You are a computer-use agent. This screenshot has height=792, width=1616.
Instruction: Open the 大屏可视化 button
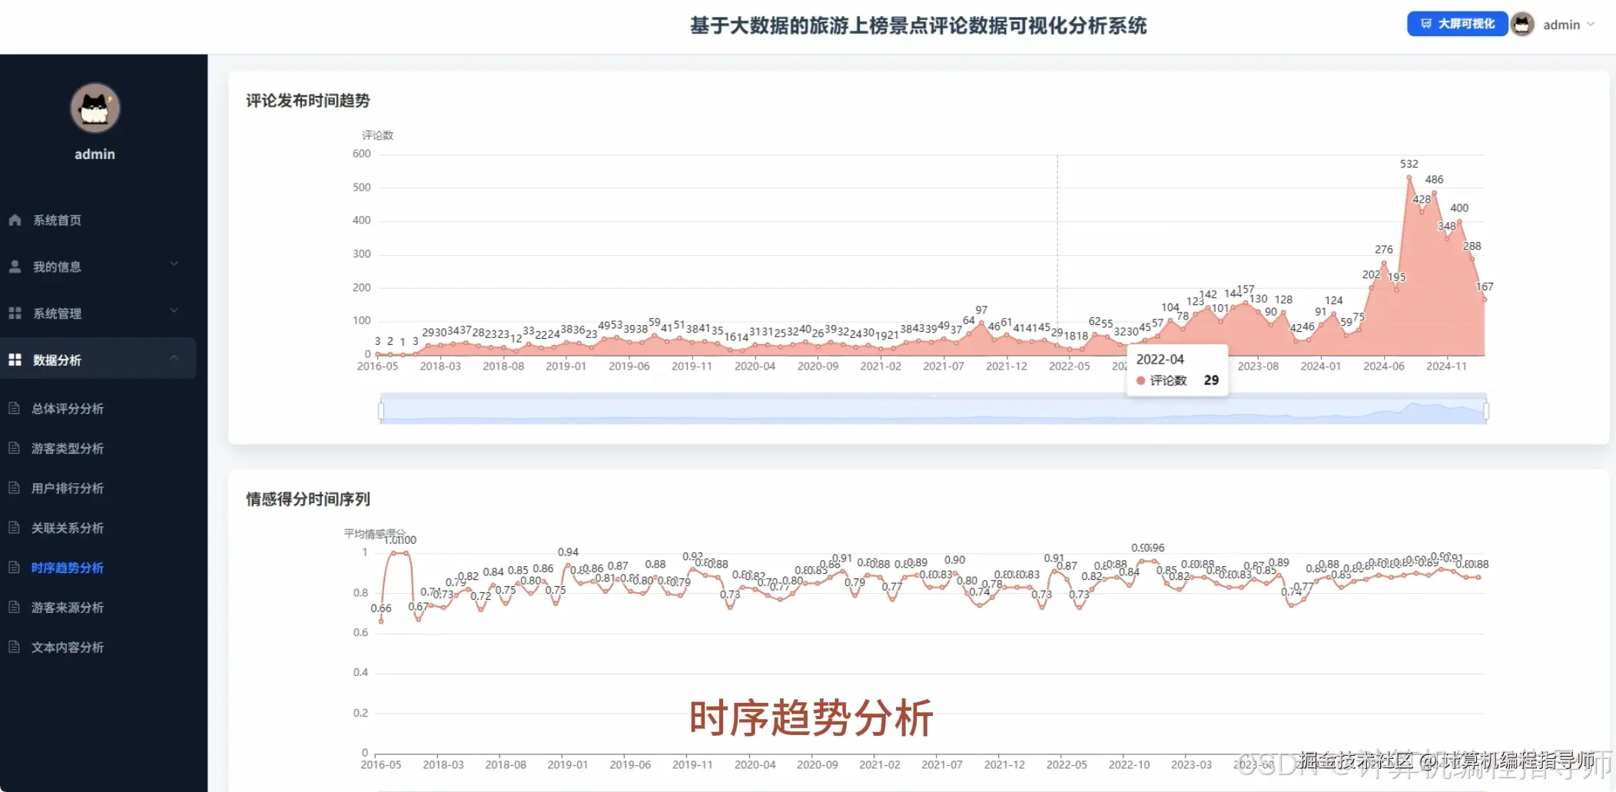coord(1458,24)
